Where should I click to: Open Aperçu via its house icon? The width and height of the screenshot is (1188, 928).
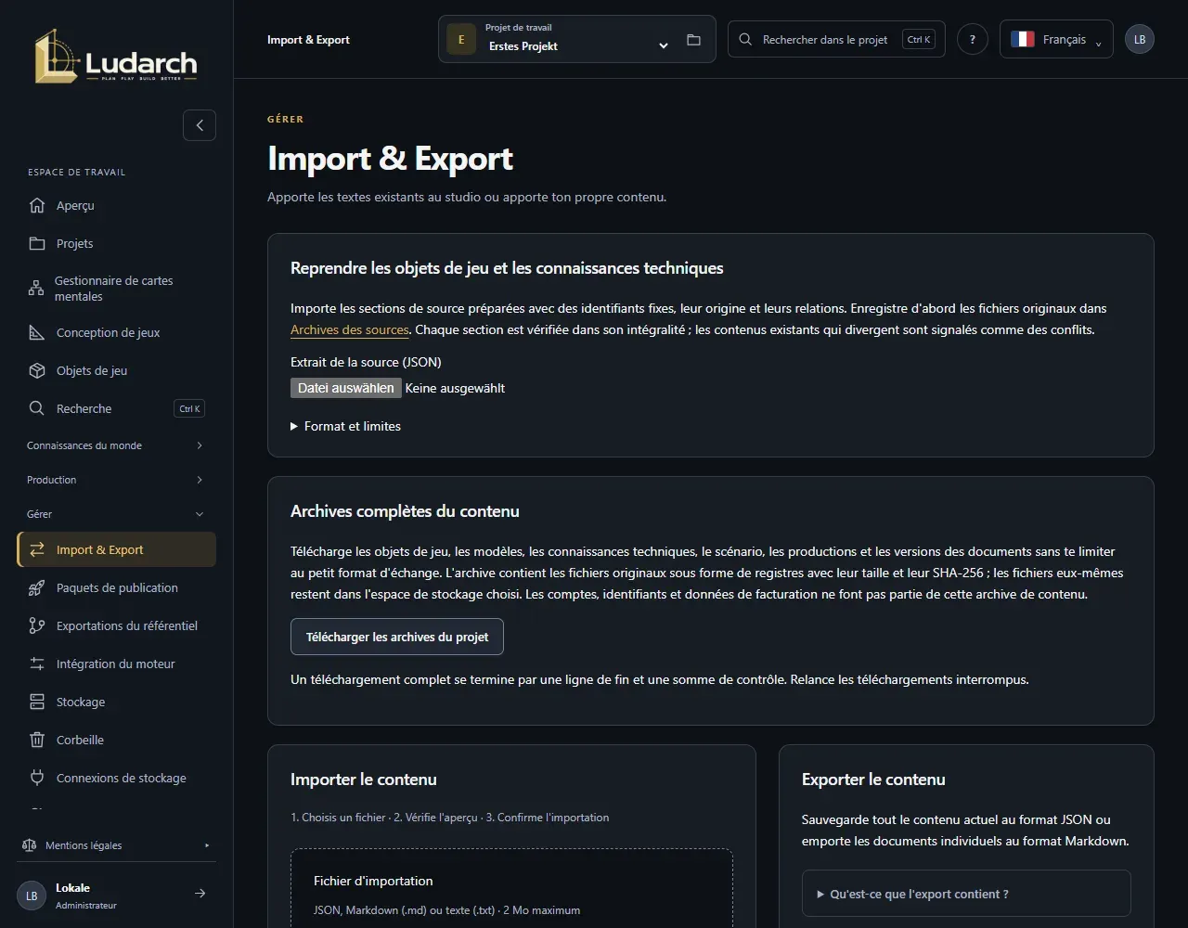click(x=37, y=205)
